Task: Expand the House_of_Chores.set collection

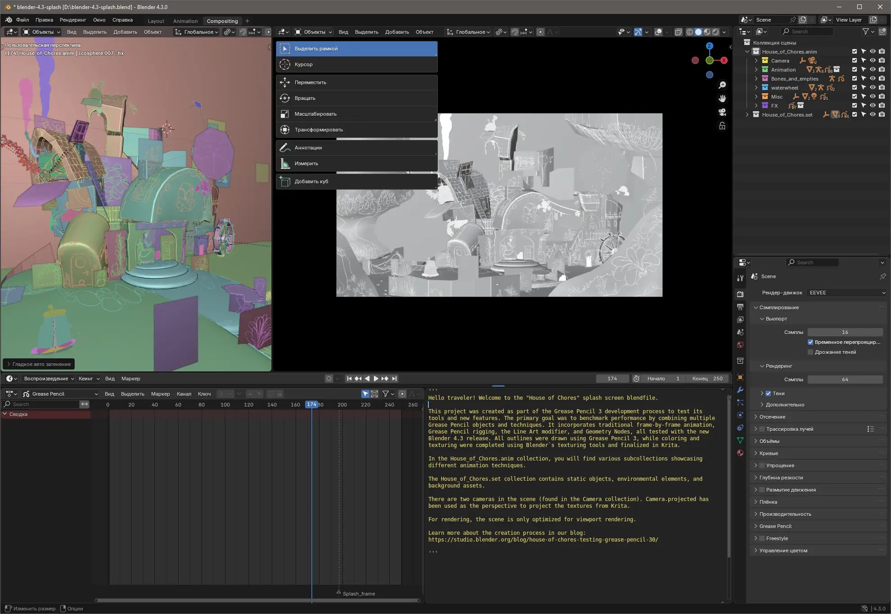Action: (x=747, y=115)
